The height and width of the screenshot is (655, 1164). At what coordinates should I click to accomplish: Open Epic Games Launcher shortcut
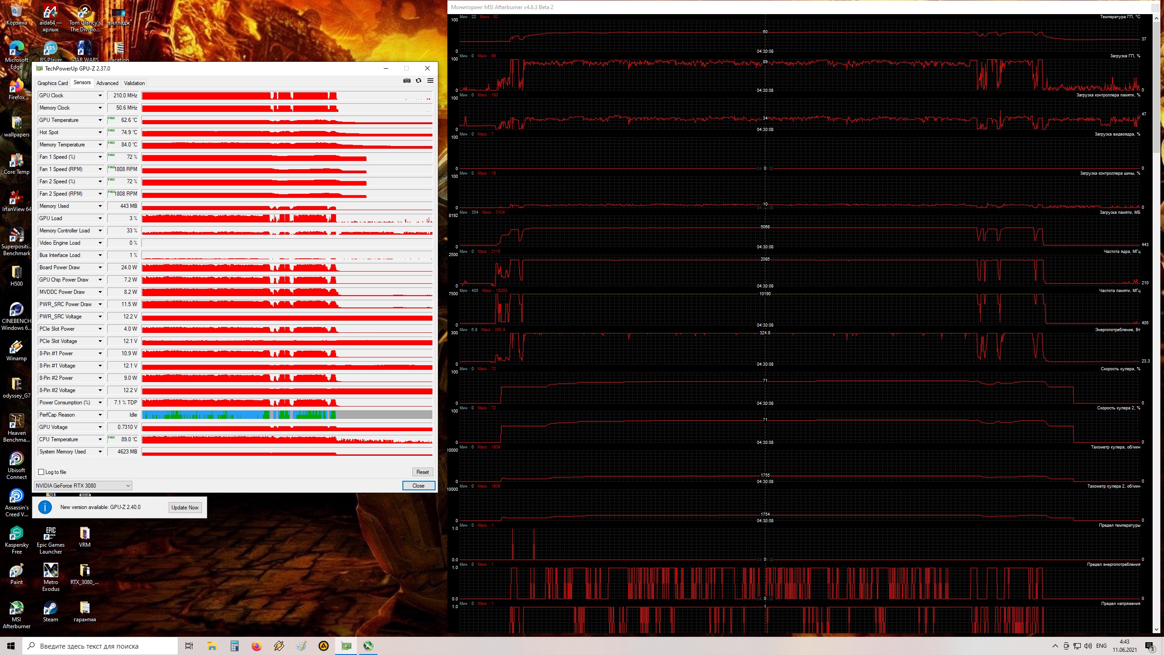point(50,534)
